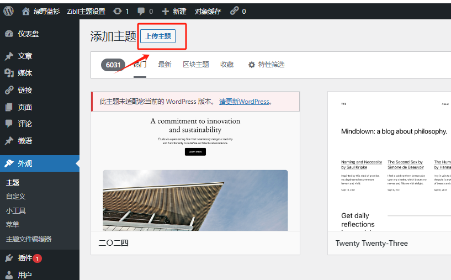Click the 添加主题 page heading
This screenshot has height=280, width=451.
tap(113, 36)
